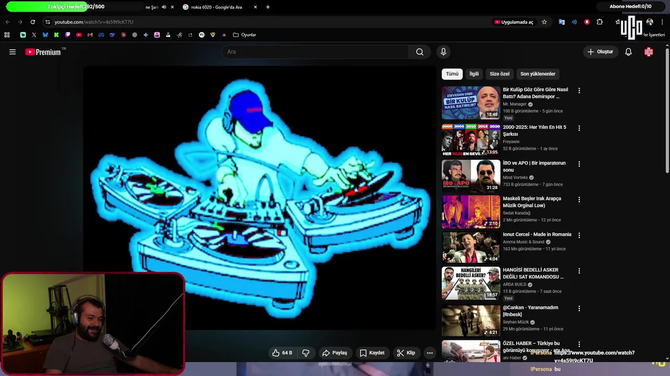Open the red bookmark extension icon
Viewport: 670px width, 376px height.
point(587,22)
